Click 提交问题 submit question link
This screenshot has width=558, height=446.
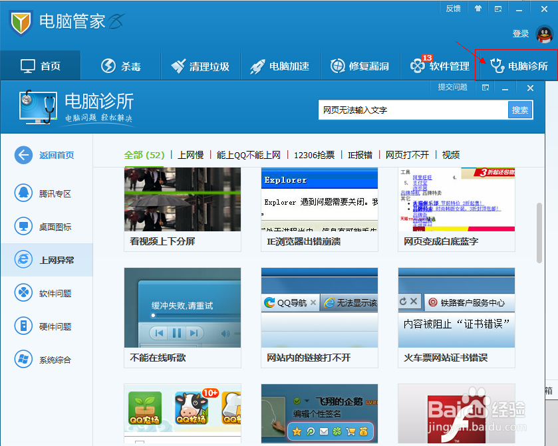(x=452, y=87)
